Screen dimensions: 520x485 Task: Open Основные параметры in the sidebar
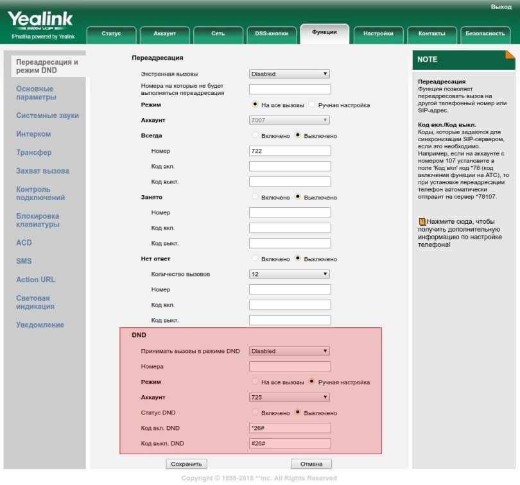pos(36,93)
